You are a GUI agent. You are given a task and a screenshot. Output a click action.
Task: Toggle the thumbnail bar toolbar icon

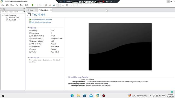coord(63,5)
